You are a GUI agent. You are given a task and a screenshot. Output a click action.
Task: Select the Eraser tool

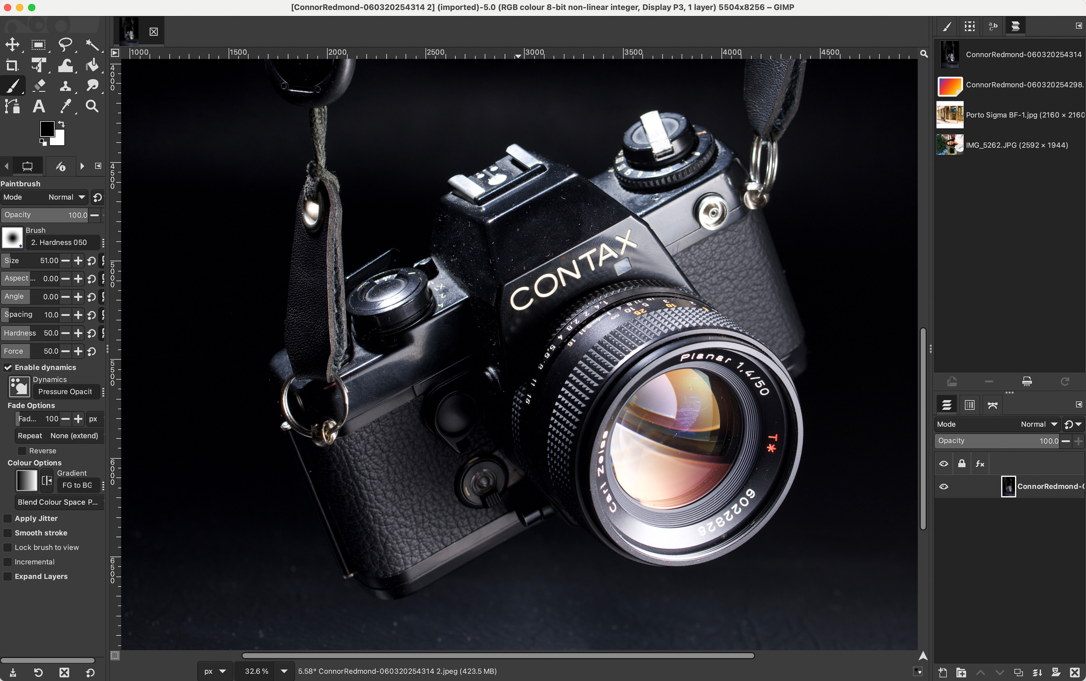(39, 85)
